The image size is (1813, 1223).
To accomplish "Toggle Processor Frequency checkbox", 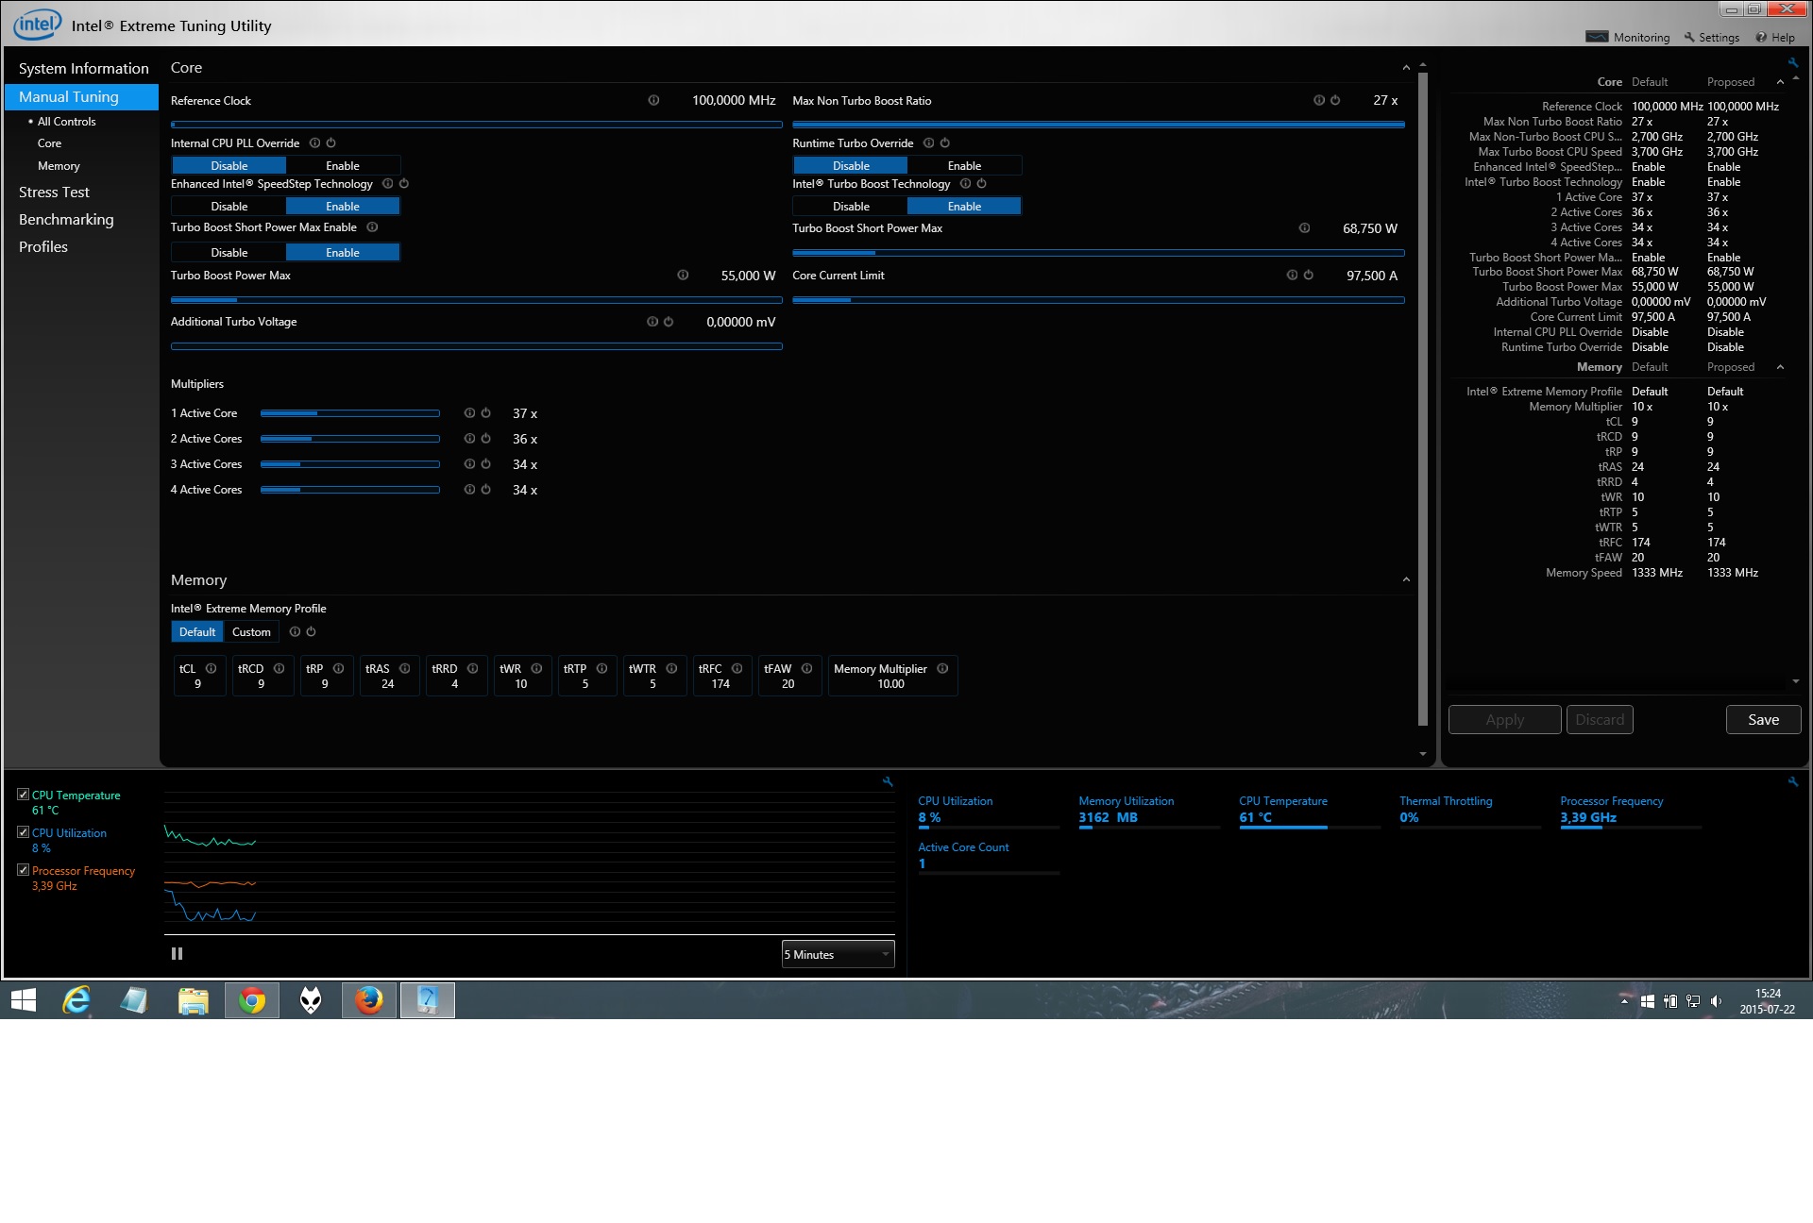I will point(24,870).
